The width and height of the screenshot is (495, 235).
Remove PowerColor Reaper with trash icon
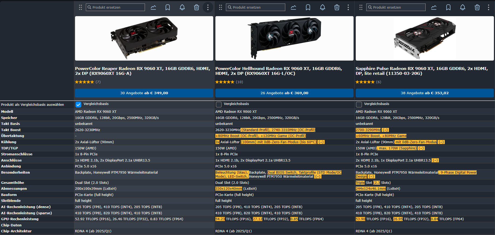tap(196, 7)
